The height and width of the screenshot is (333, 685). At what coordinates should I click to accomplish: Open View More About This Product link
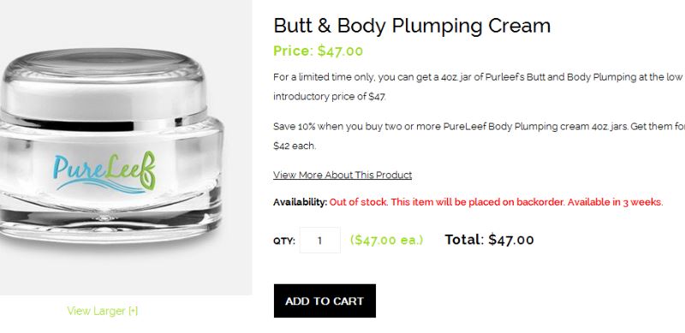342,175
